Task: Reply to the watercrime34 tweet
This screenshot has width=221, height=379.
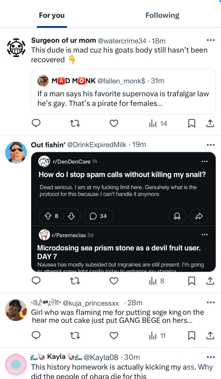Action: pyautogui.click(x=36, y=123)
